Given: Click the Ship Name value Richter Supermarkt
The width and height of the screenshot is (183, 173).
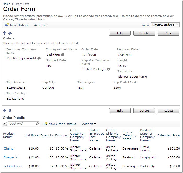Looking at the screenshot, I should click(133, 77).
